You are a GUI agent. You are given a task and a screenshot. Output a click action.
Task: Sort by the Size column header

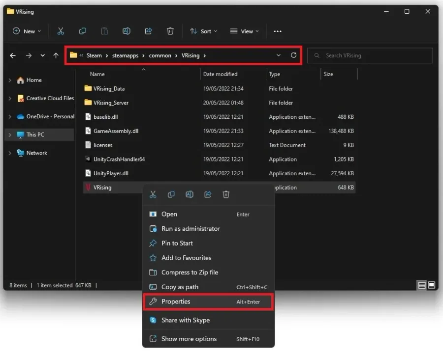click(328, 74)
